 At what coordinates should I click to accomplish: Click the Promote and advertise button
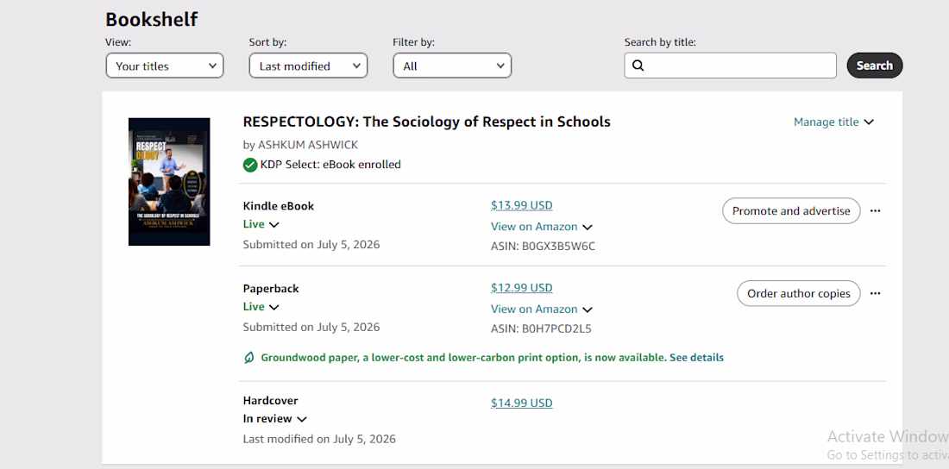pyautogui.click(x=791, y=211)
